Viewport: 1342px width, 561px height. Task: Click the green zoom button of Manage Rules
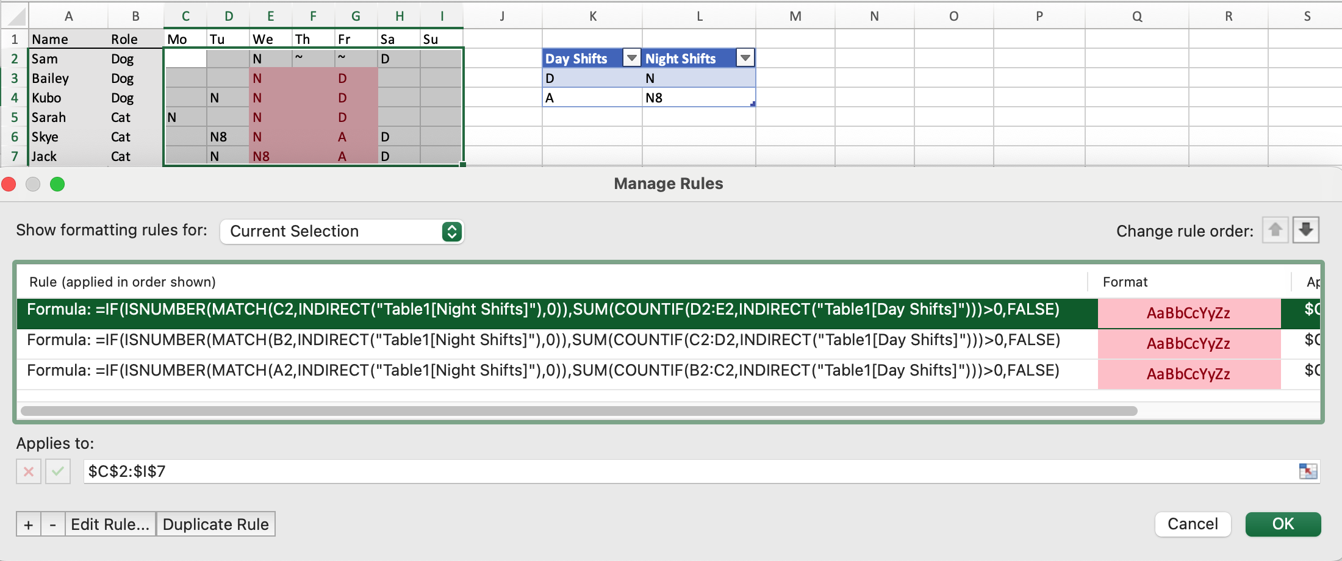[x=57, y=184]
